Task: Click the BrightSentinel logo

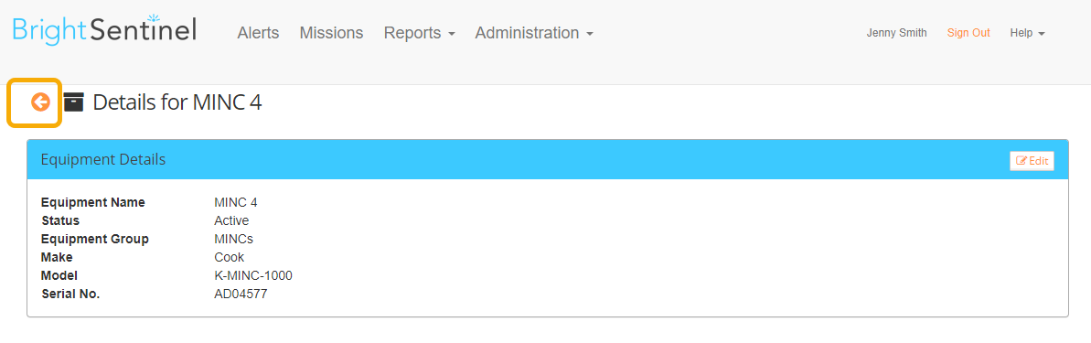Action: 104,30
